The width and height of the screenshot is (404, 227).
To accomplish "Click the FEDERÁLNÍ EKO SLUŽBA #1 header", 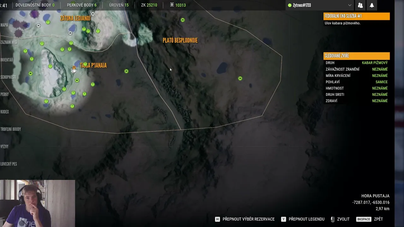I will click(357, 16).
